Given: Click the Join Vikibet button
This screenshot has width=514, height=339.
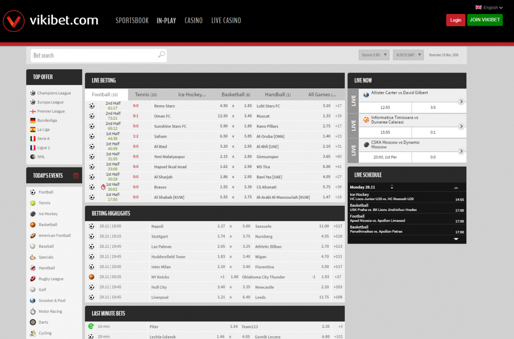Looking at the screenshot, I should (485, 20).
